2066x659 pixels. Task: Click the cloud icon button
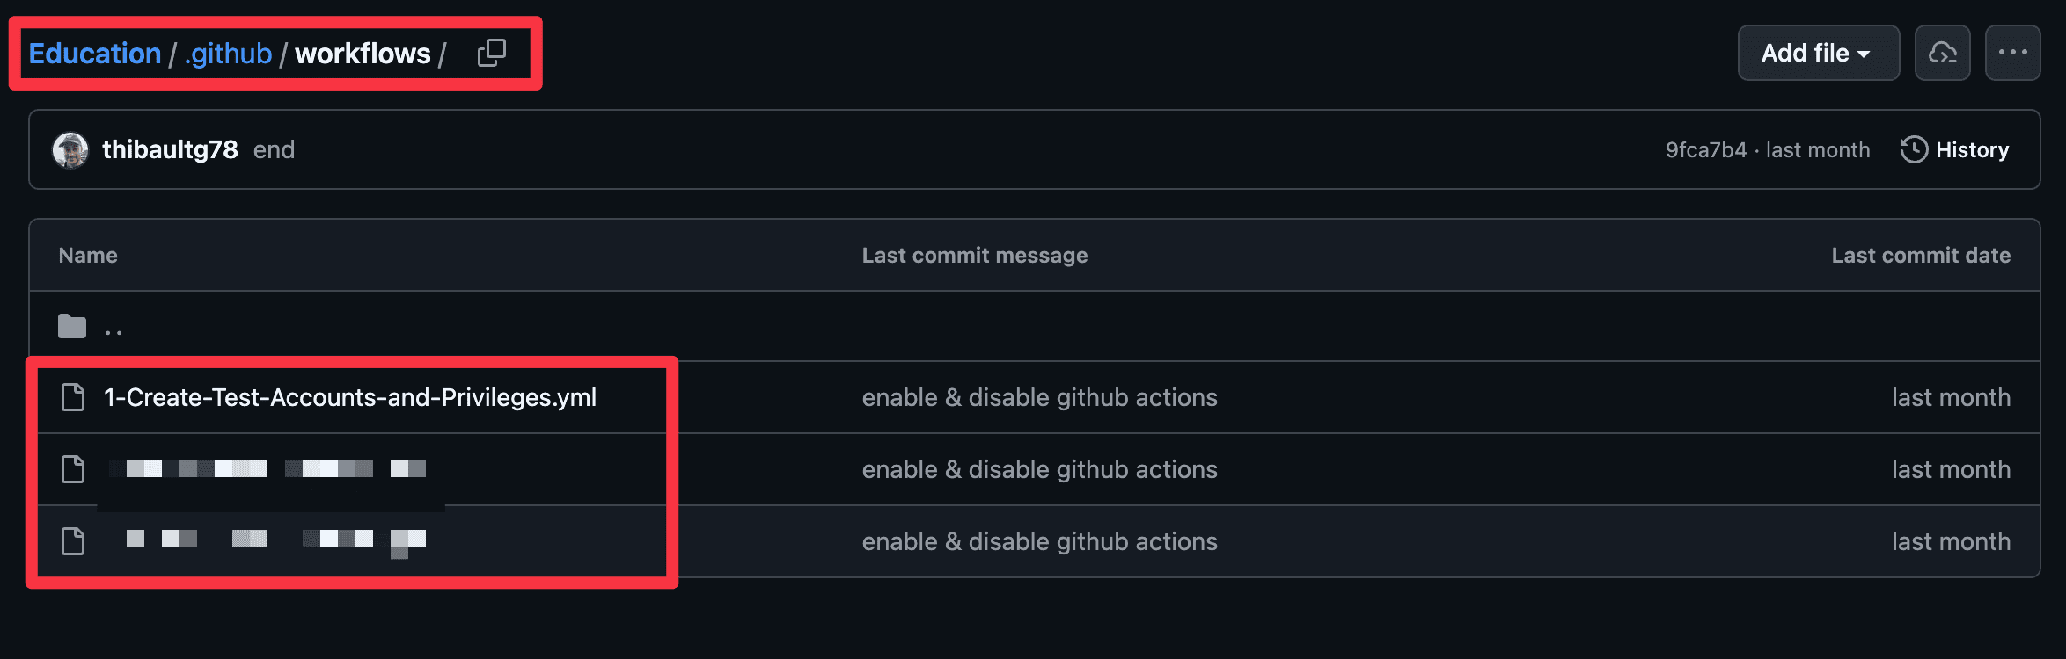click(1942, 53)
